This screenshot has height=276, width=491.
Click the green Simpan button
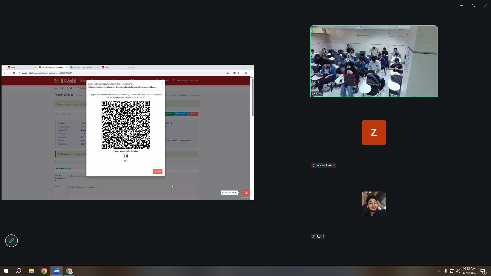[169, 114]
